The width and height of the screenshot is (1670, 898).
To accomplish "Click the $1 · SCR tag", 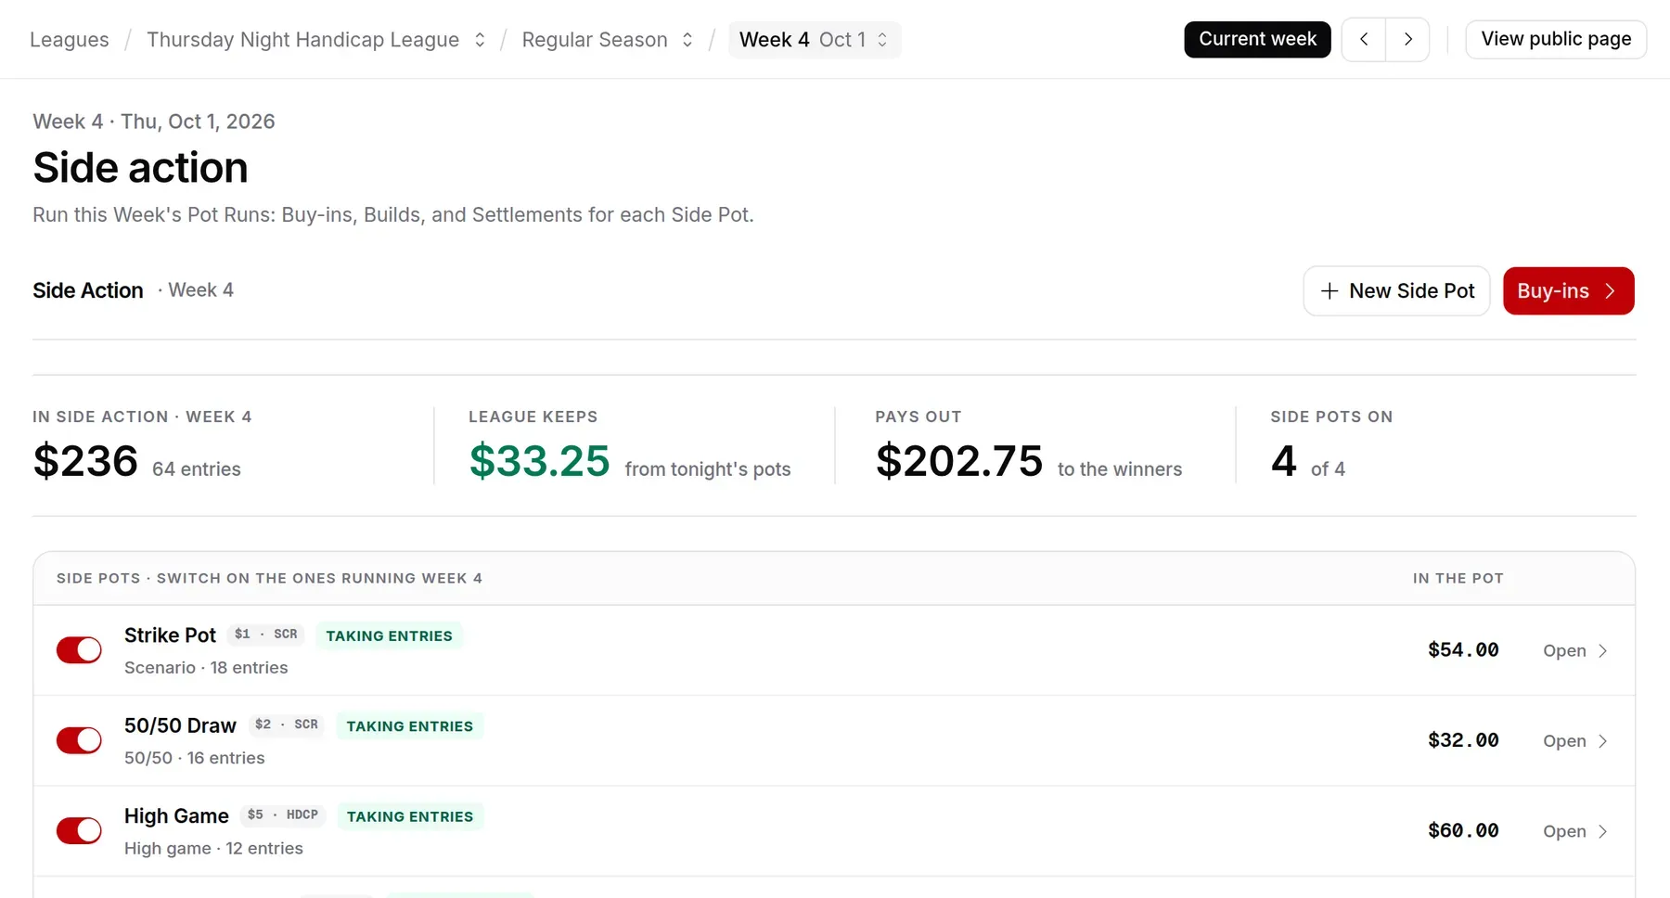I will (266, 635).
